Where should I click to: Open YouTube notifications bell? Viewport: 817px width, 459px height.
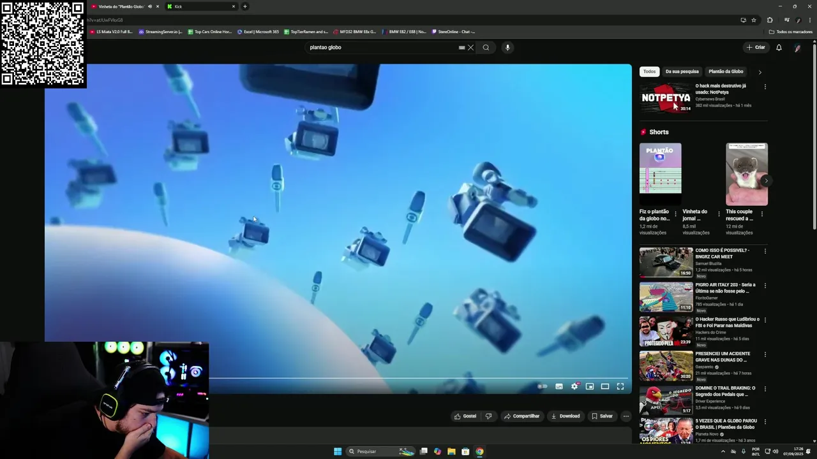[x=779, y=47]
